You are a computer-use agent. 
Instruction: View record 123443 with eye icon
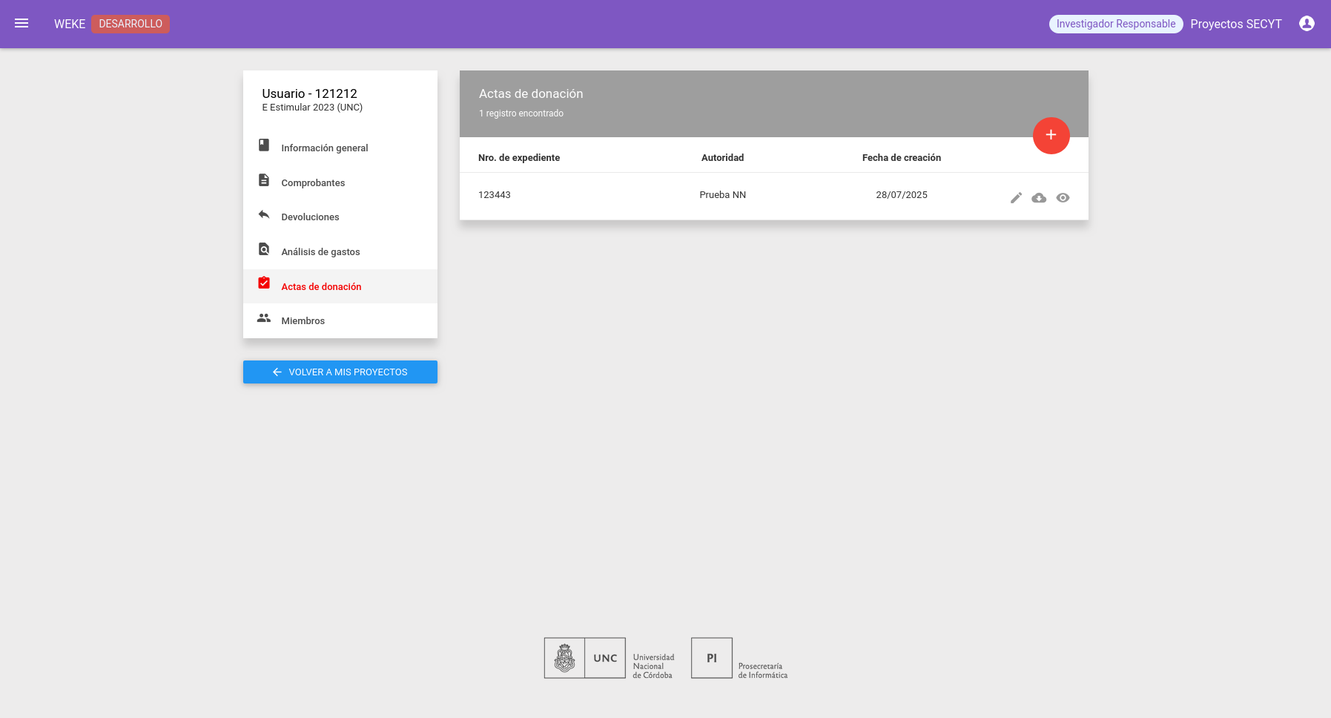(1063, 197)
